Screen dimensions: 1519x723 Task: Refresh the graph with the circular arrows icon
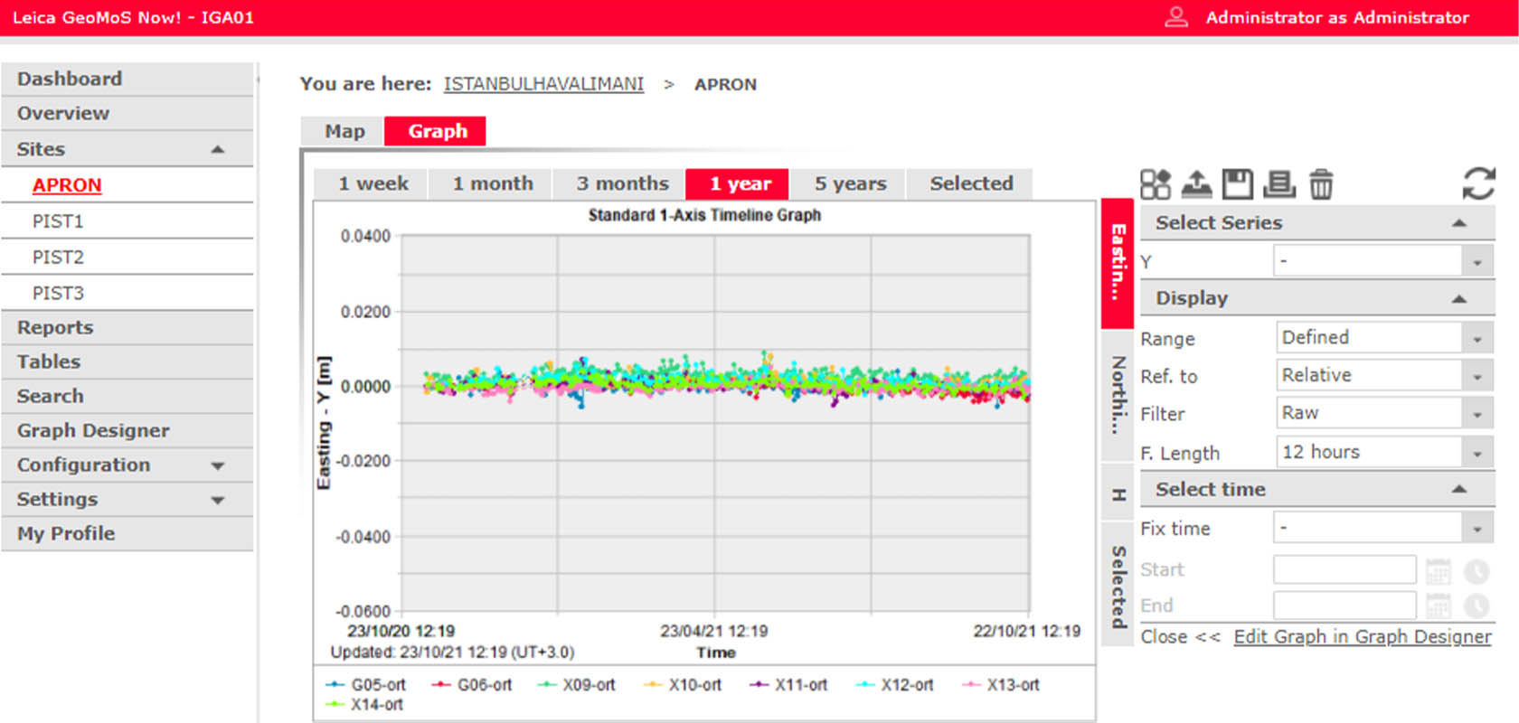pos(1478,183)
